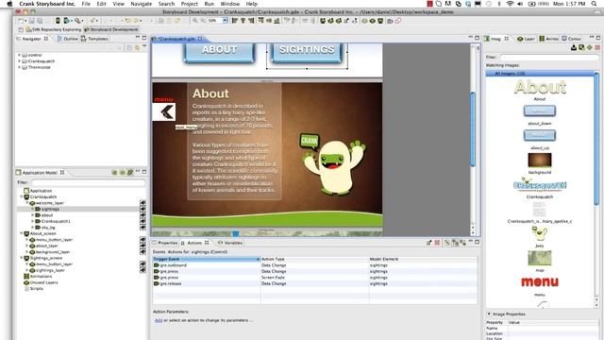604x340 pixels.
Task: Click the pink link icon at toolbar end
Action: pos(398,21)
